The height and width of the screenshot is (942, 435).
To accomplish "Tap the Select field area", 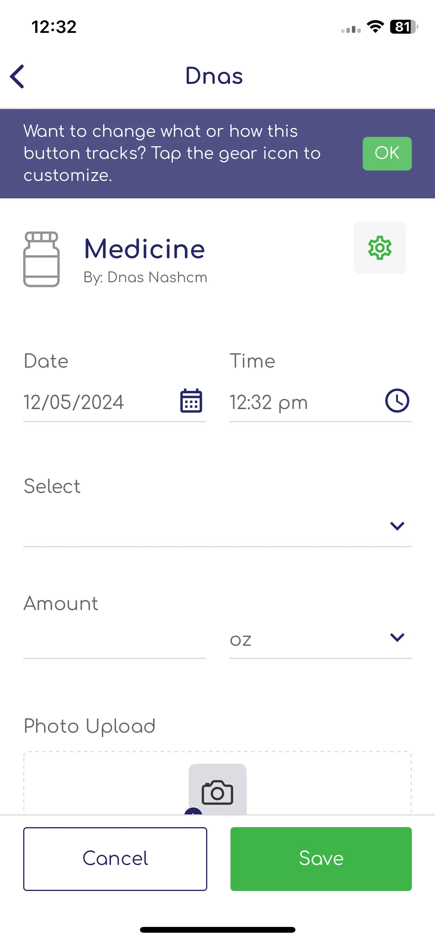I will pyautogui.click(x=217, y=526).
